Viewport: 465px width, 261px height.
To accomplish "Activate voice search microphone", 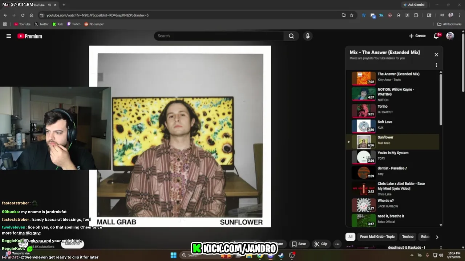I will click(308, 36).
